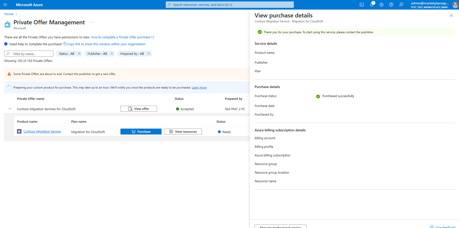Open the Learn more link
Image resolution: width=459 pixels, height=228 pixels.
click(199, 87)
